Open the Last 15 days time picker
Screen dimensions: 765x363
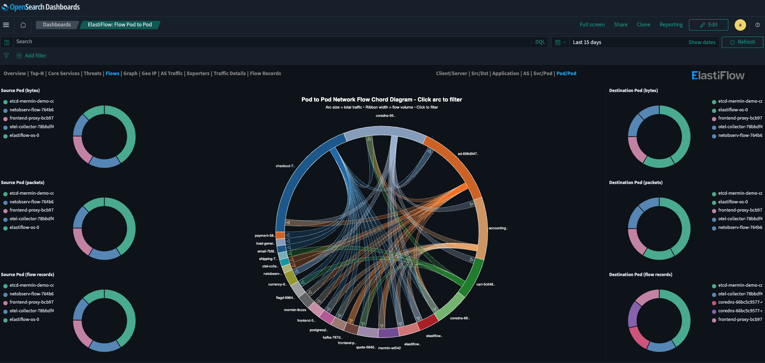(587, 42)
